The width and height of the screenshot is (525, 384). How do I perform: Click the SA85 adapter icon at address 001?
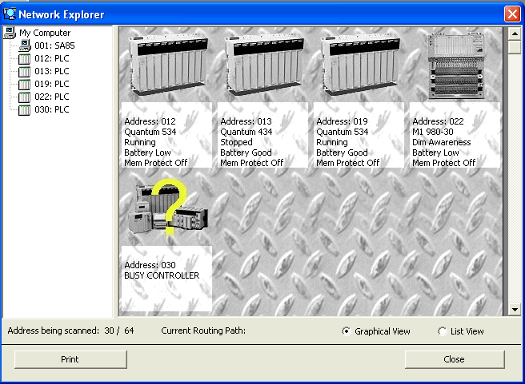point(25,46)
